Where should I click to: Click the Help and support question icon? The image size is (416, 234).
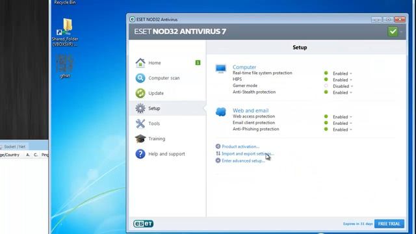tap(140, 153)
